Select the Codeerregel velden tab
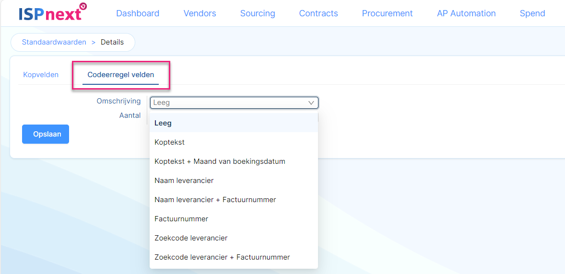This screenshot has width=565, height=274. pyautogui.click(x=121, y=75)
